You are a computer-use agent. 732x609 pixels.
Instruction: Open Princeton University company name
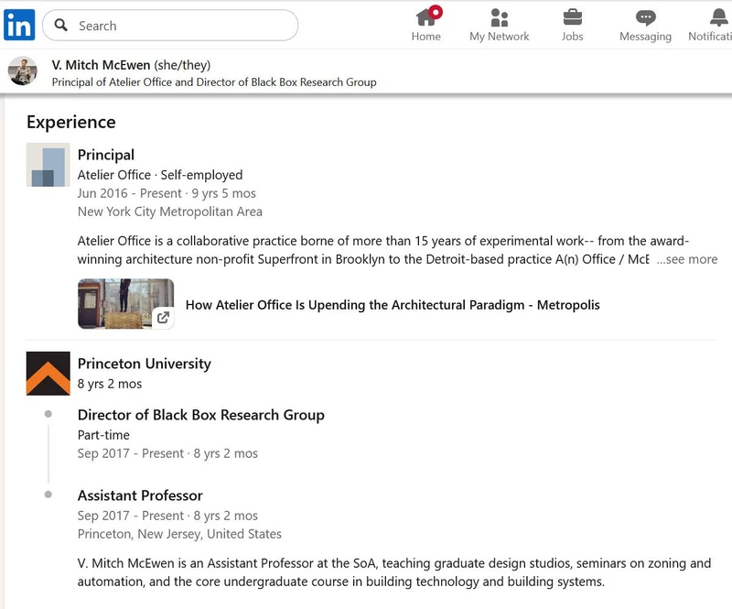pos(145,364)
